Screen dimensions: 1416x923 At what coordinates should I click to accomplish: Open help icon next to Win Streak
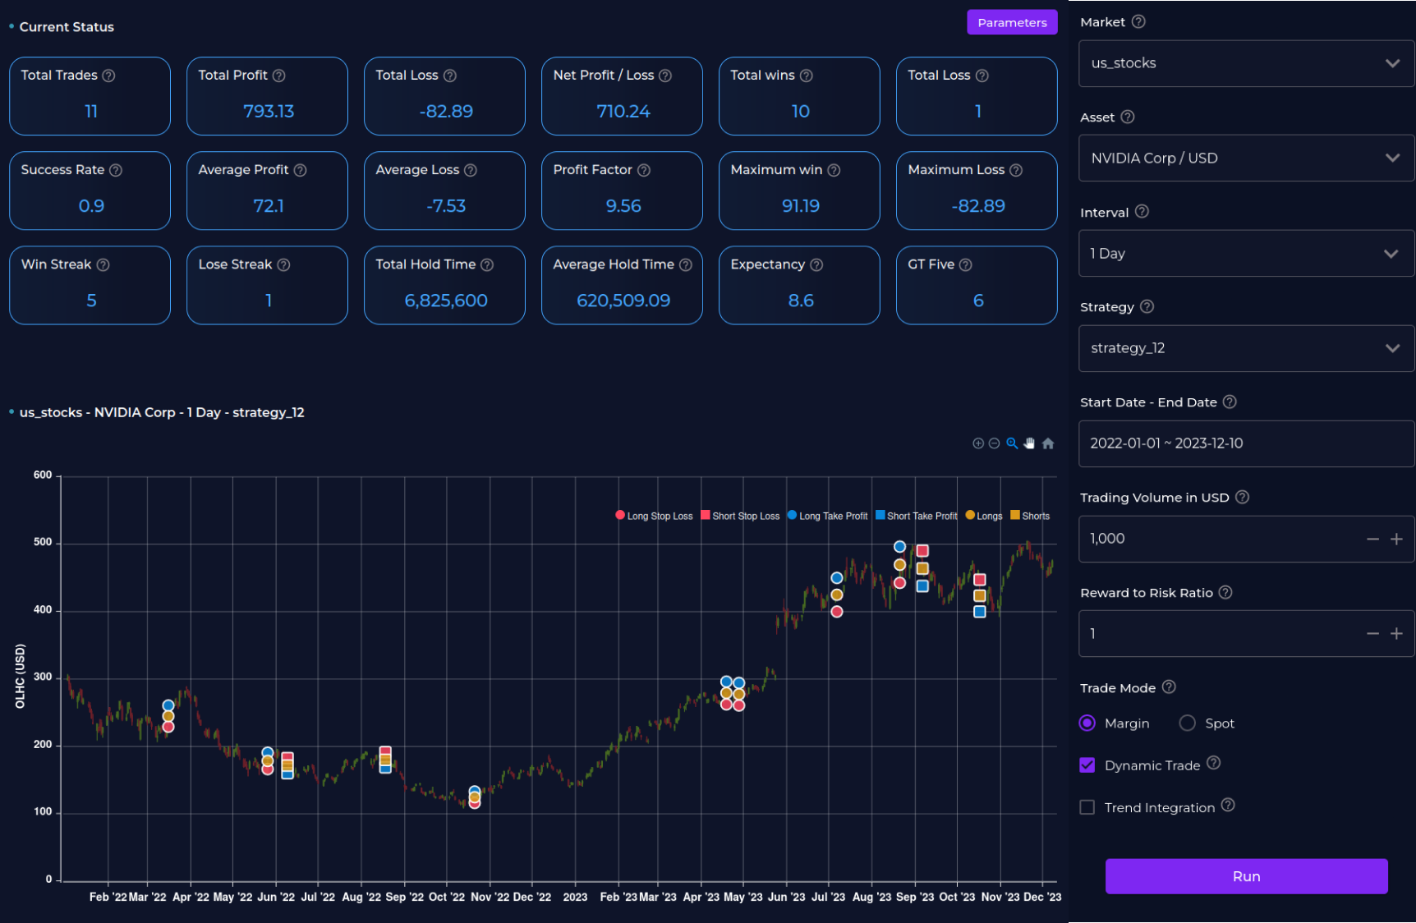[103, 264]
